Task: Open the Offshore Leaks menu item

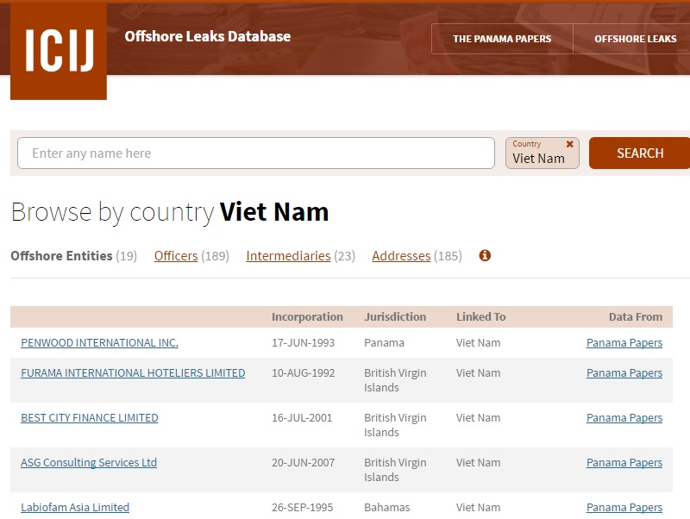Action: 635,39
